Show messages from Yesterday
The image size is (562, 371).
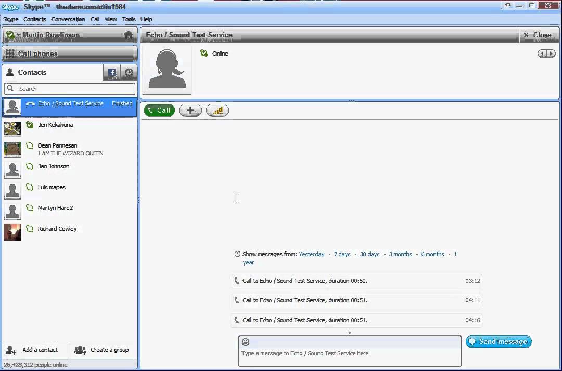click(x=312, y=255)
